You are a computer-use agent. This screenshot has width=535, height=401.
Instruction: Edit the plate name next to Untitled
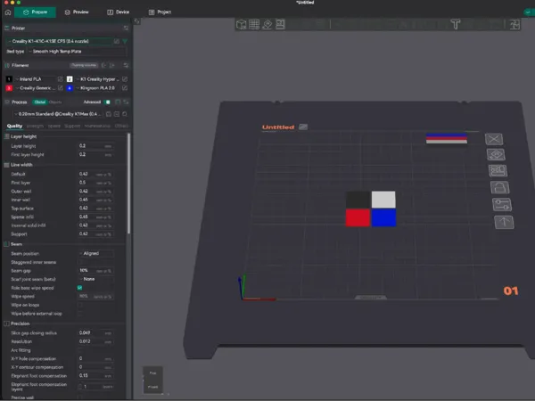pos(303,127)
